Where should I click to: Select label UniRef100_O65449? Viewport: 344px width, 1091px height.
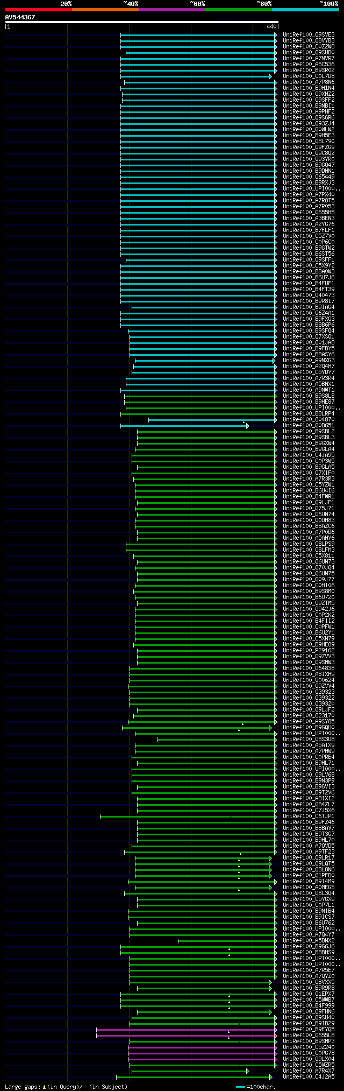coord(309,177)
